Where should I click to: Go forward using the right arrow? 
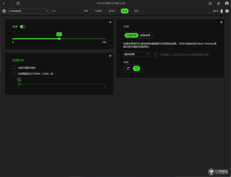click(x=11, y=3)
